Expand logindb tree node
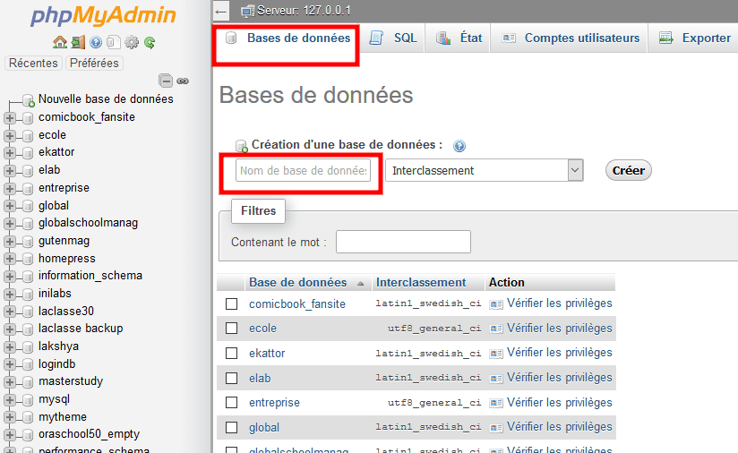738x453 pixels. click(10, 364)
